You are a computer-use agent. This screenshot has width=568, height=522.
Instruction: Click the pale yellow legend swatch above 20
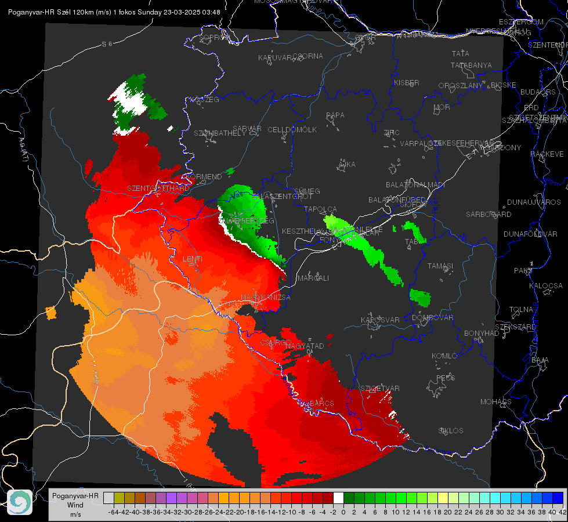pyautogui.click(x=443, y=498)
